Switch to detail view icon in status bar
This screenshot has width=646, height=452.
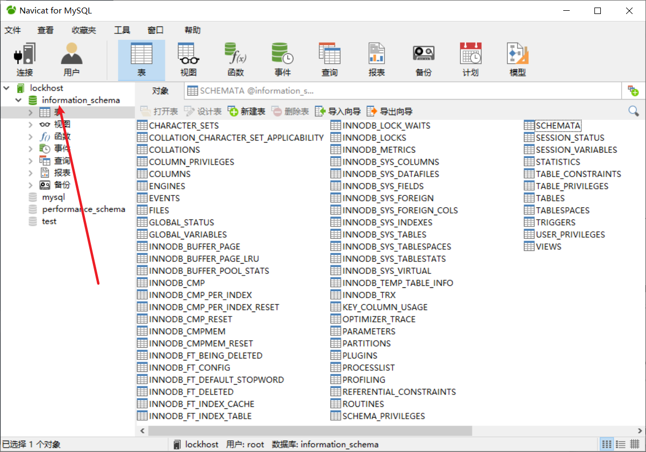[x=621, y=444]
